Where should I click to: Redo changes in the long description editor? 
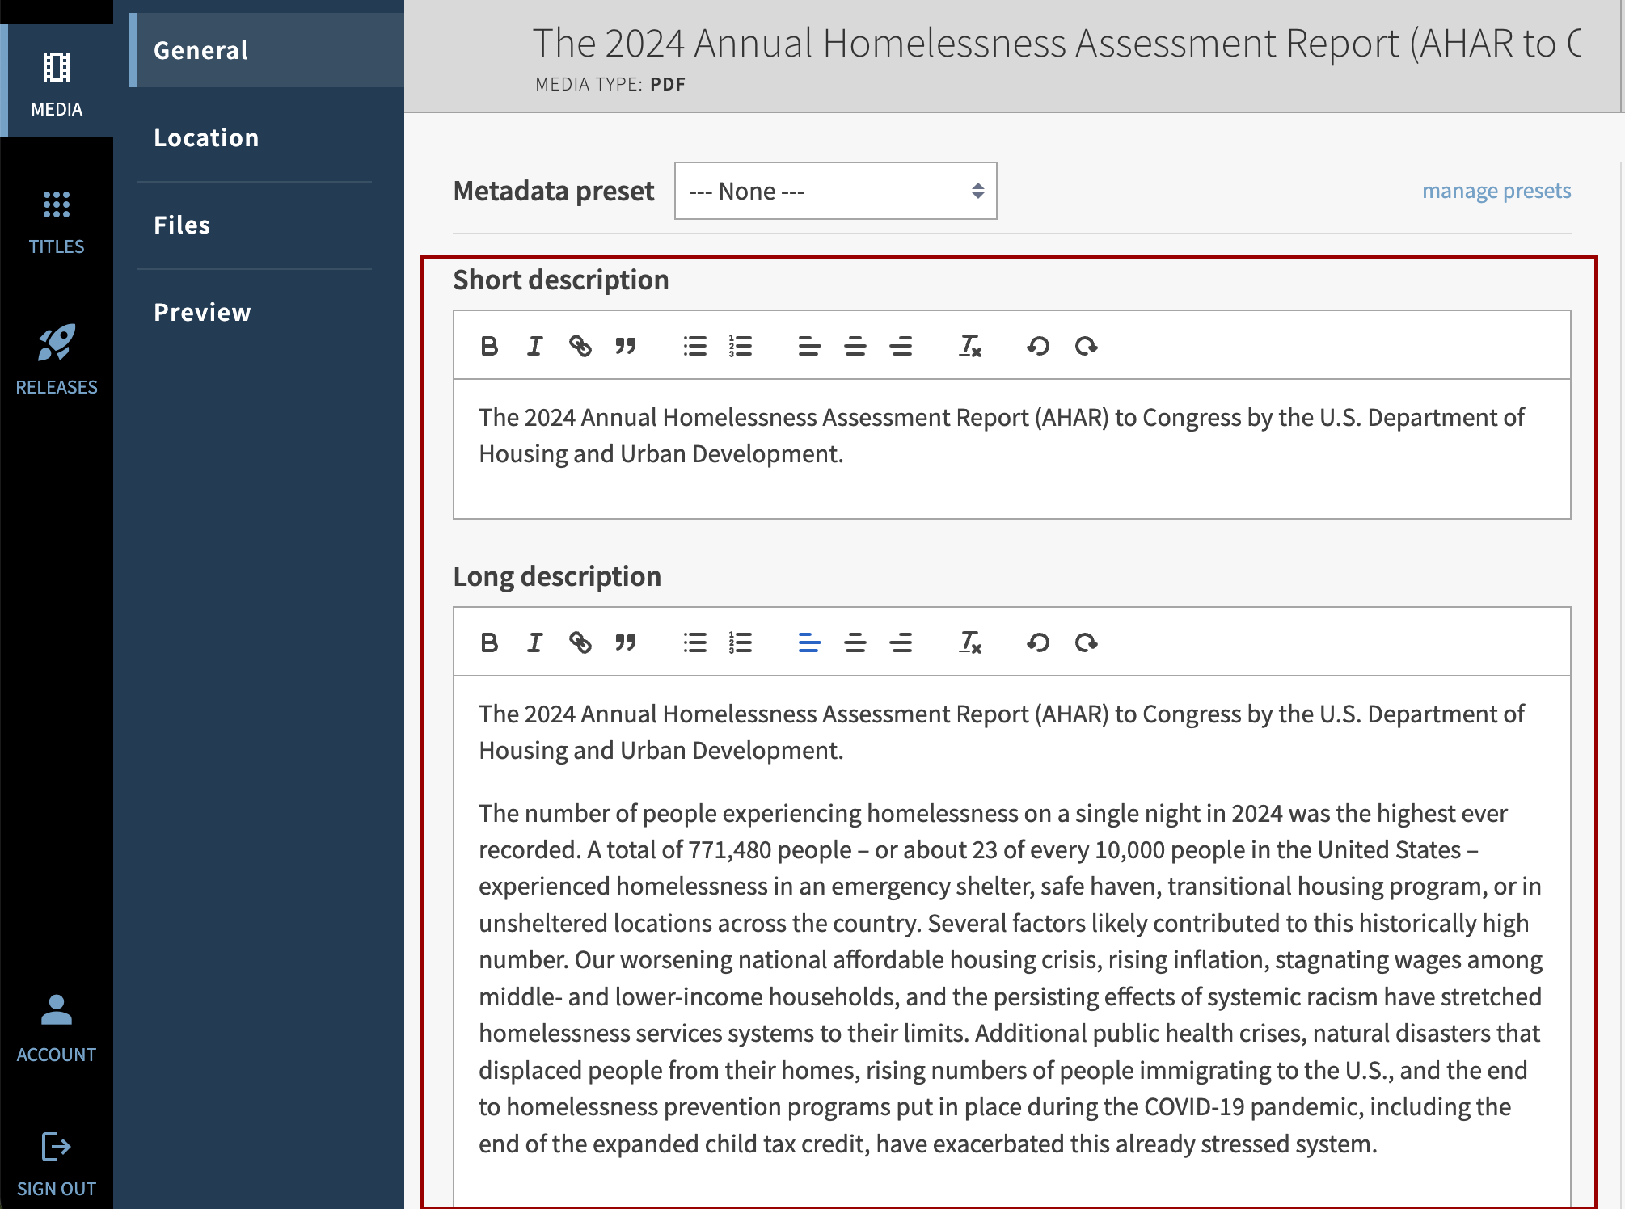1086,642
